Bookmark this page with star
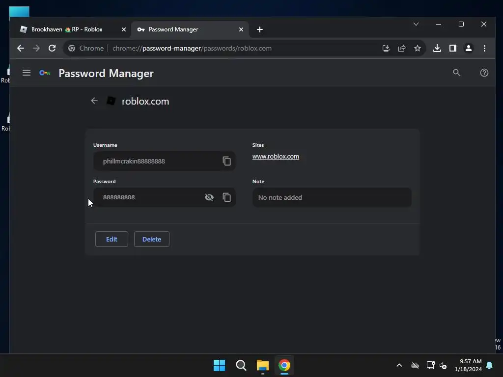 [x=418, y=48]
